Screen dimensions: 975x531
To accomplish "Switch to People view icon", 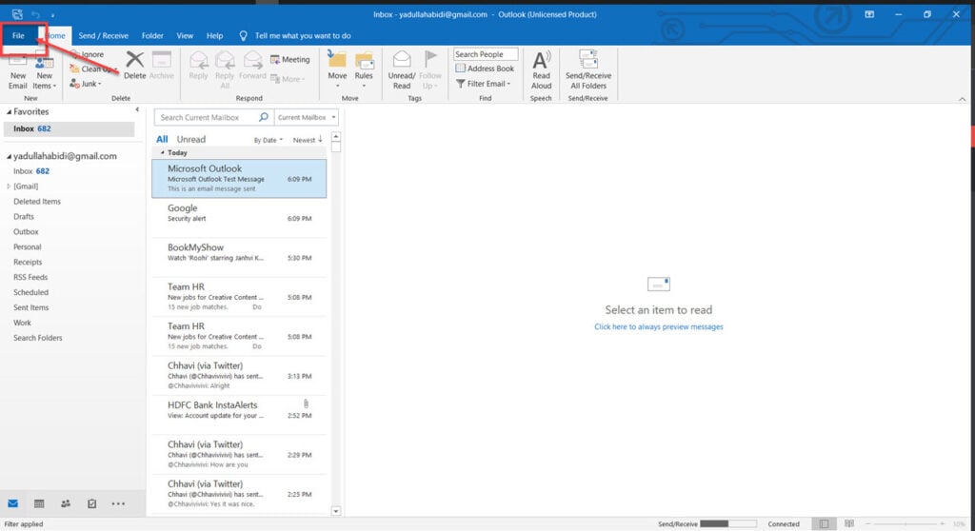I will [x=66, y=503].
